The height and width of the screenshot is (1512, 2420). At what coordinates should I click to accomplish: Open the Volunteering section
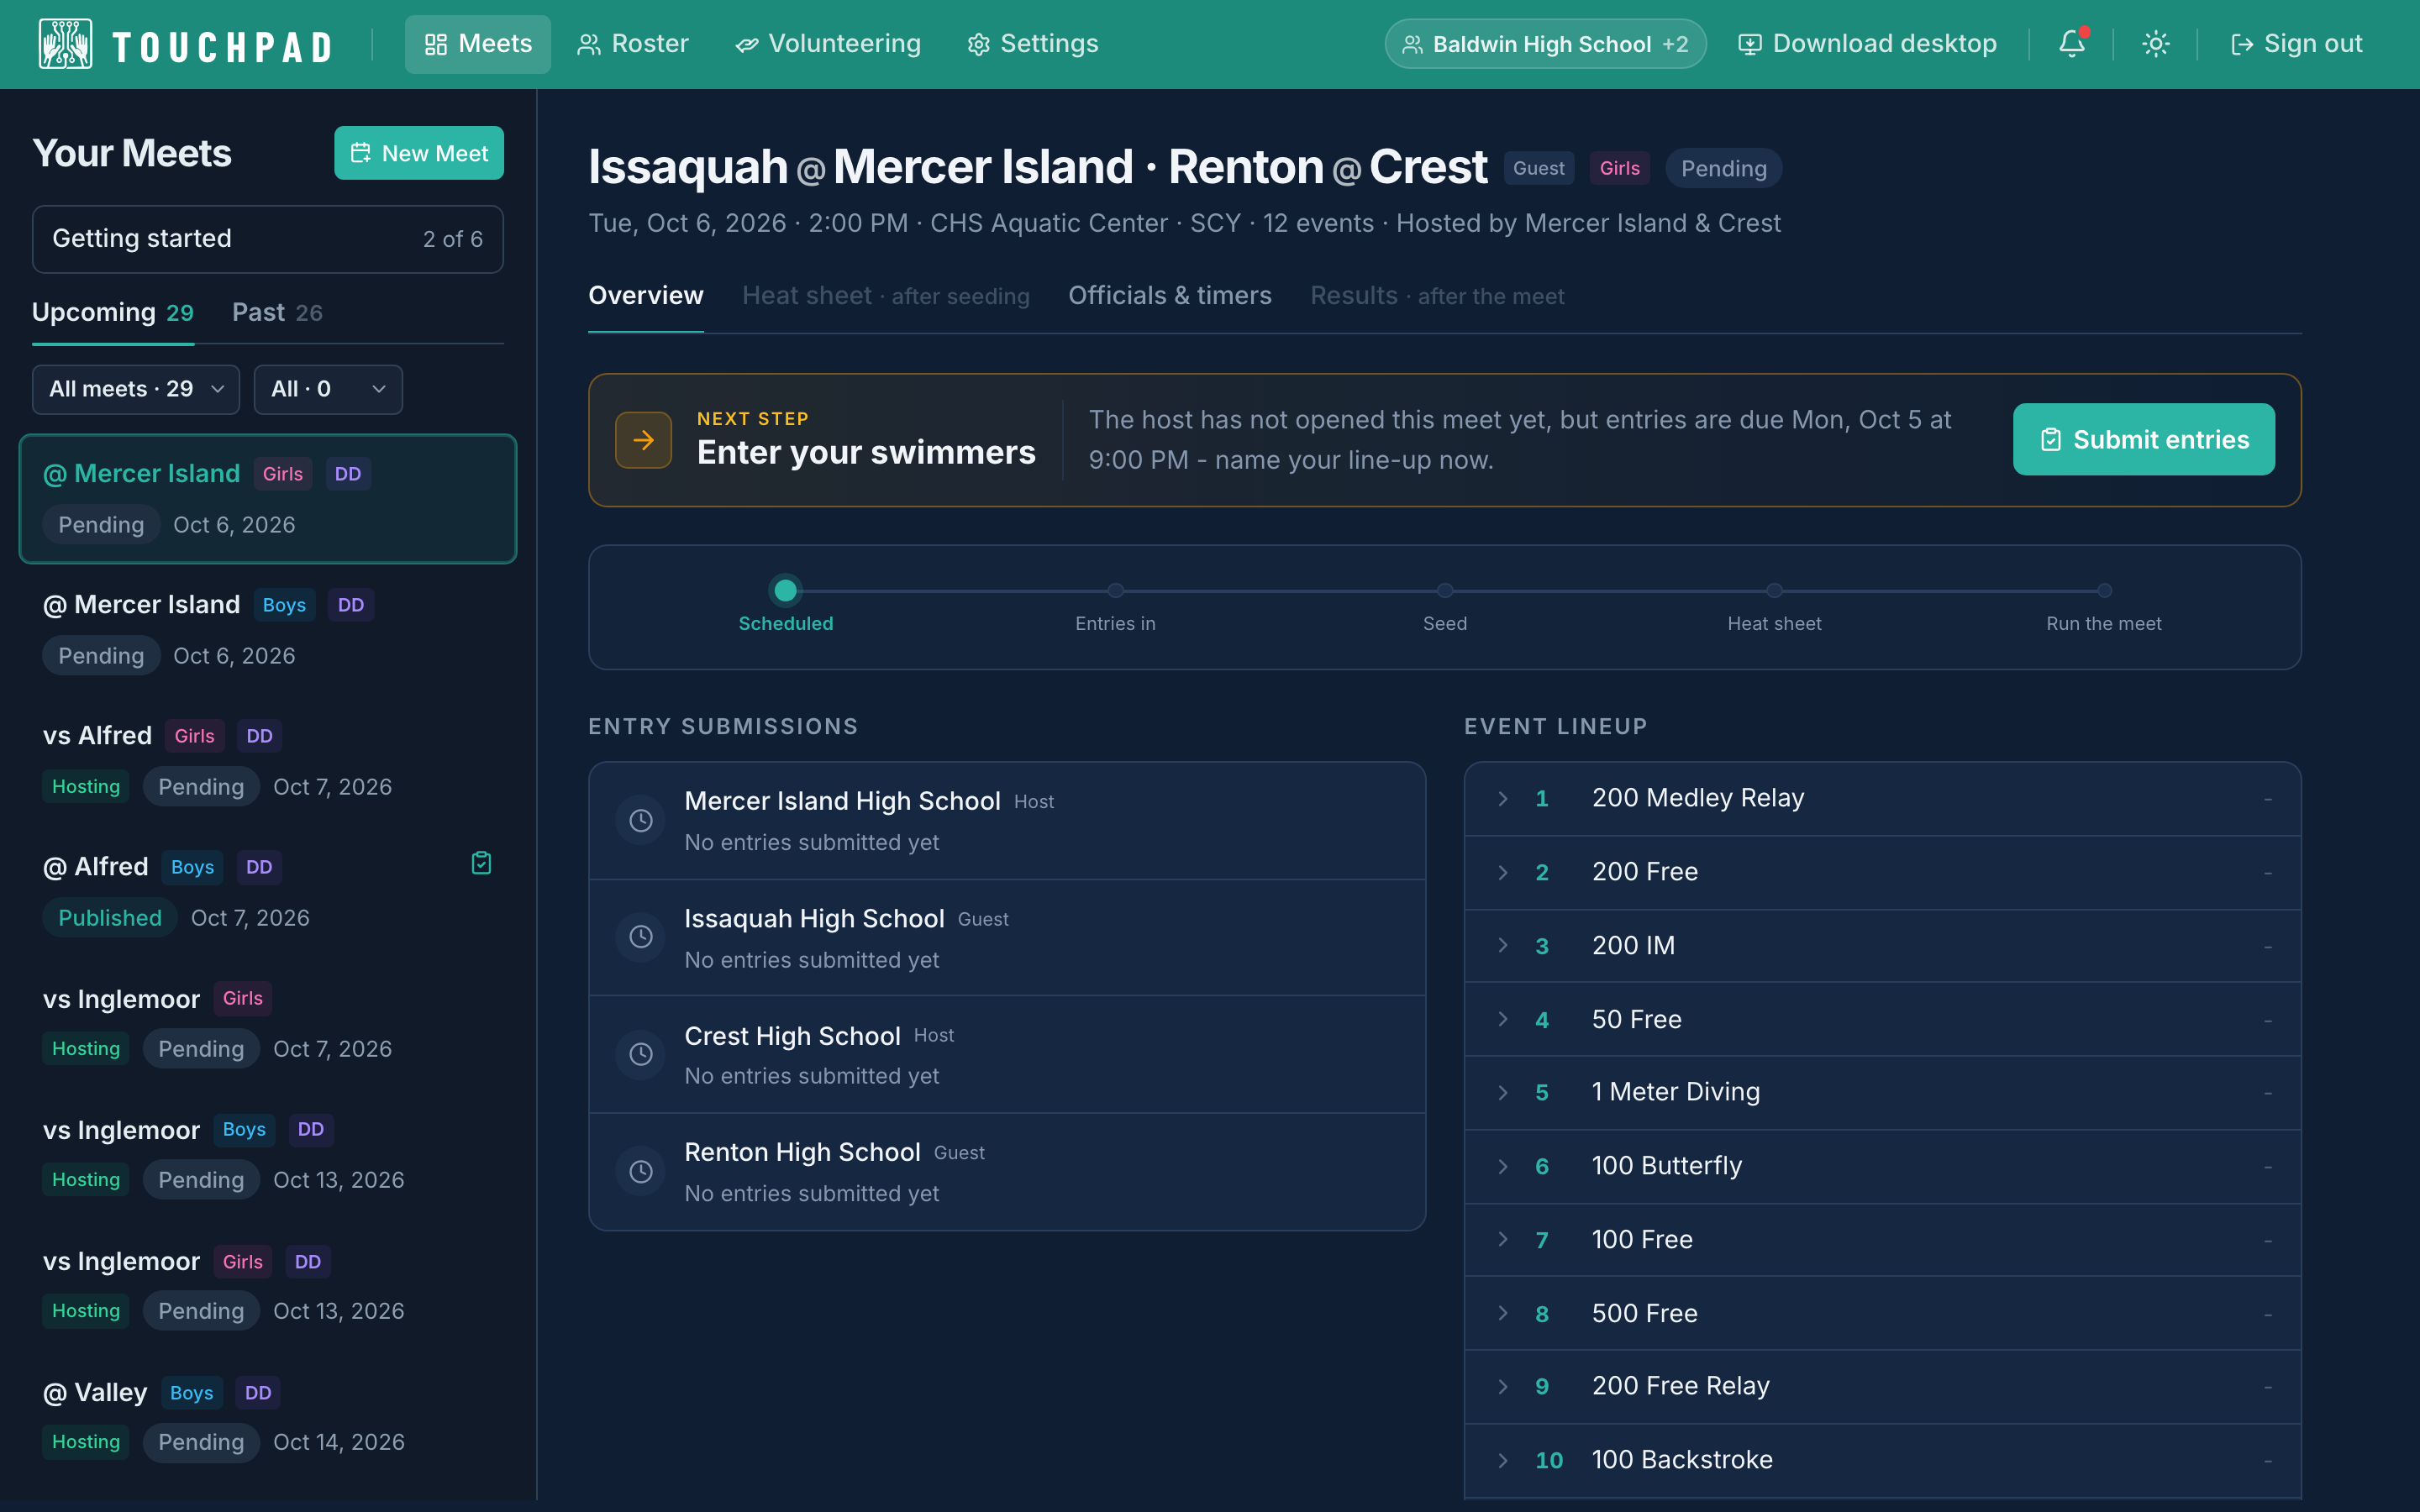(x=828, y=44)
